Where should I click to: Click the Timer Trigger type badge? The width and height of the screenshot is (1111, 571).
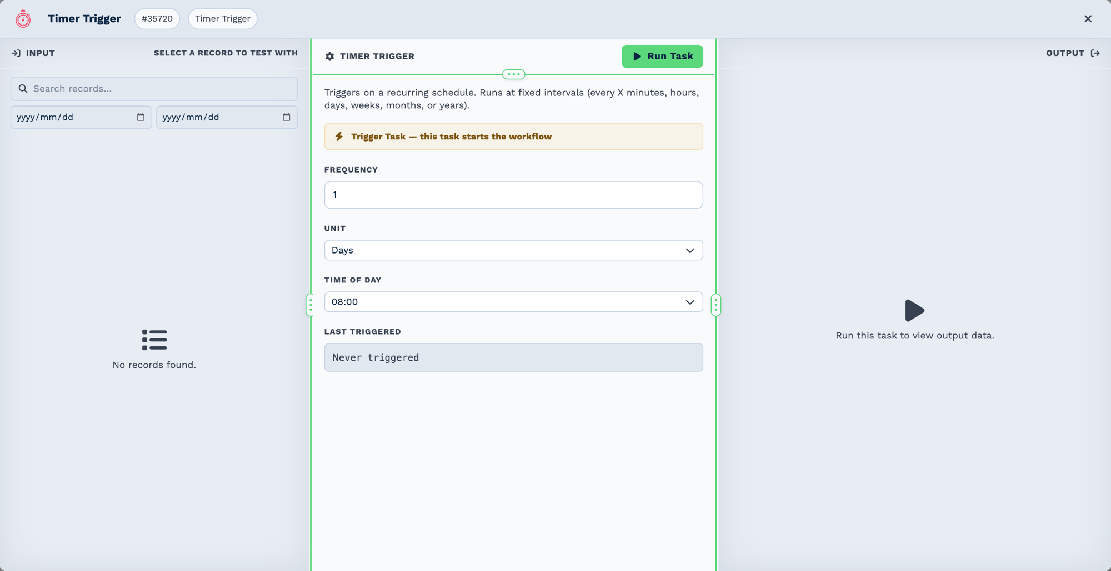[x=222, y=19]
